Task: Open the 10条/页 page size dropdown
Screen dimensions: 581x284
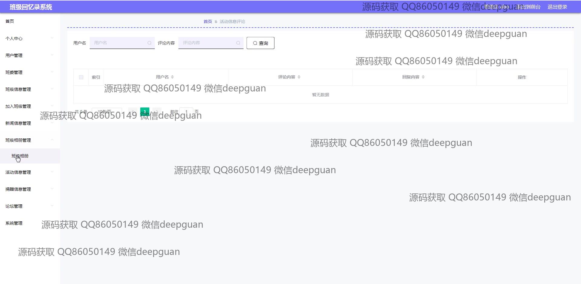Action: click(107, 112)
